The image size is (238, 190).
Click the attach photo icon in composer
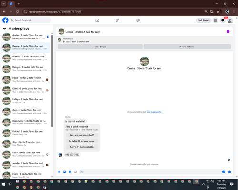(64, 172)
